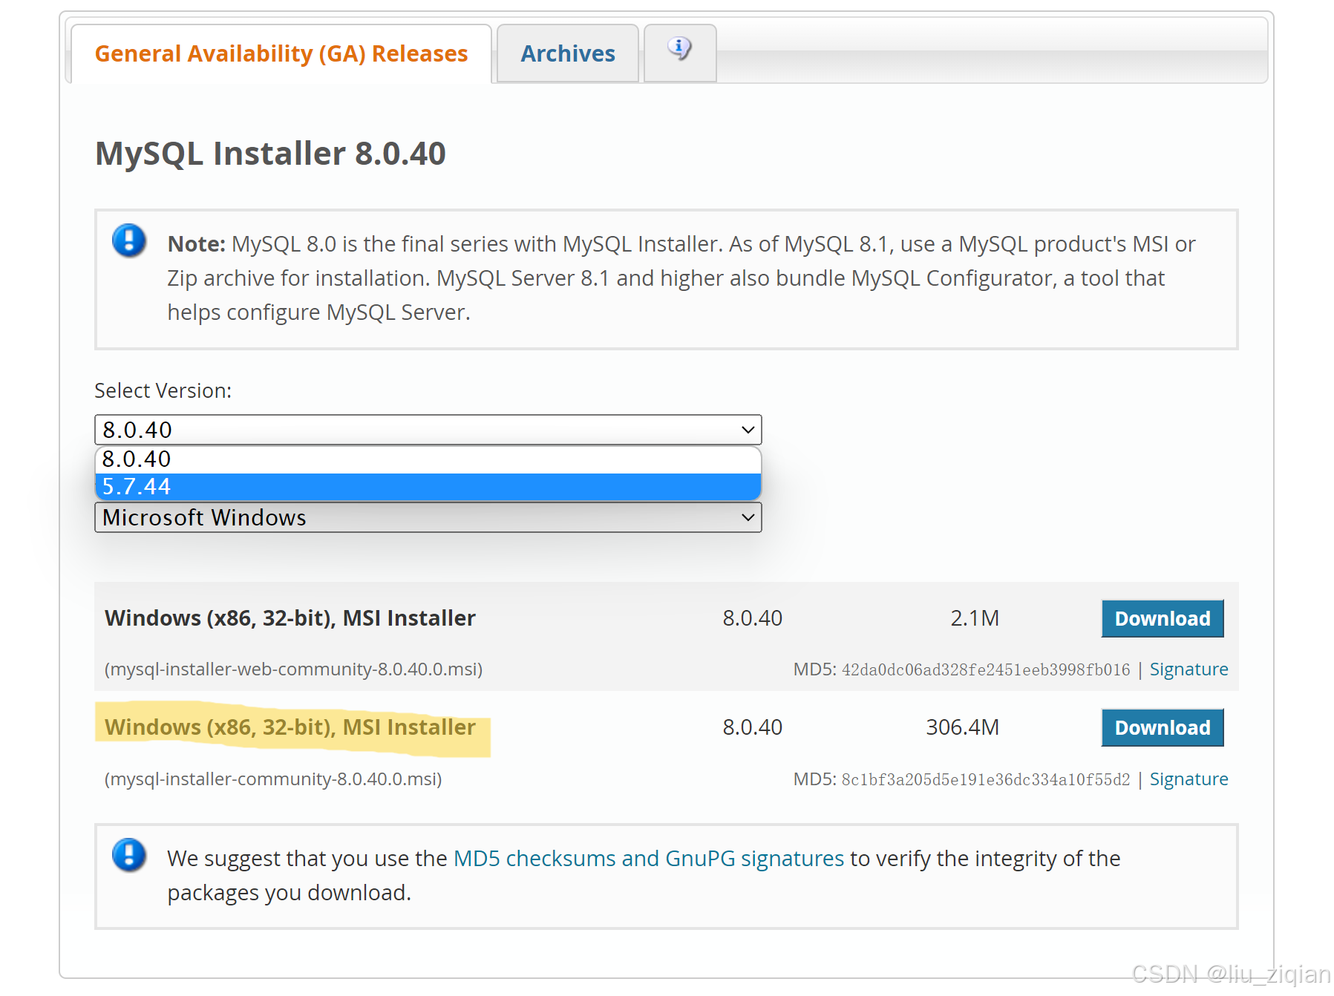Click MD5 hash 42da0dc06ad328fe2451eeb3998fb016

tap(985, 670)
